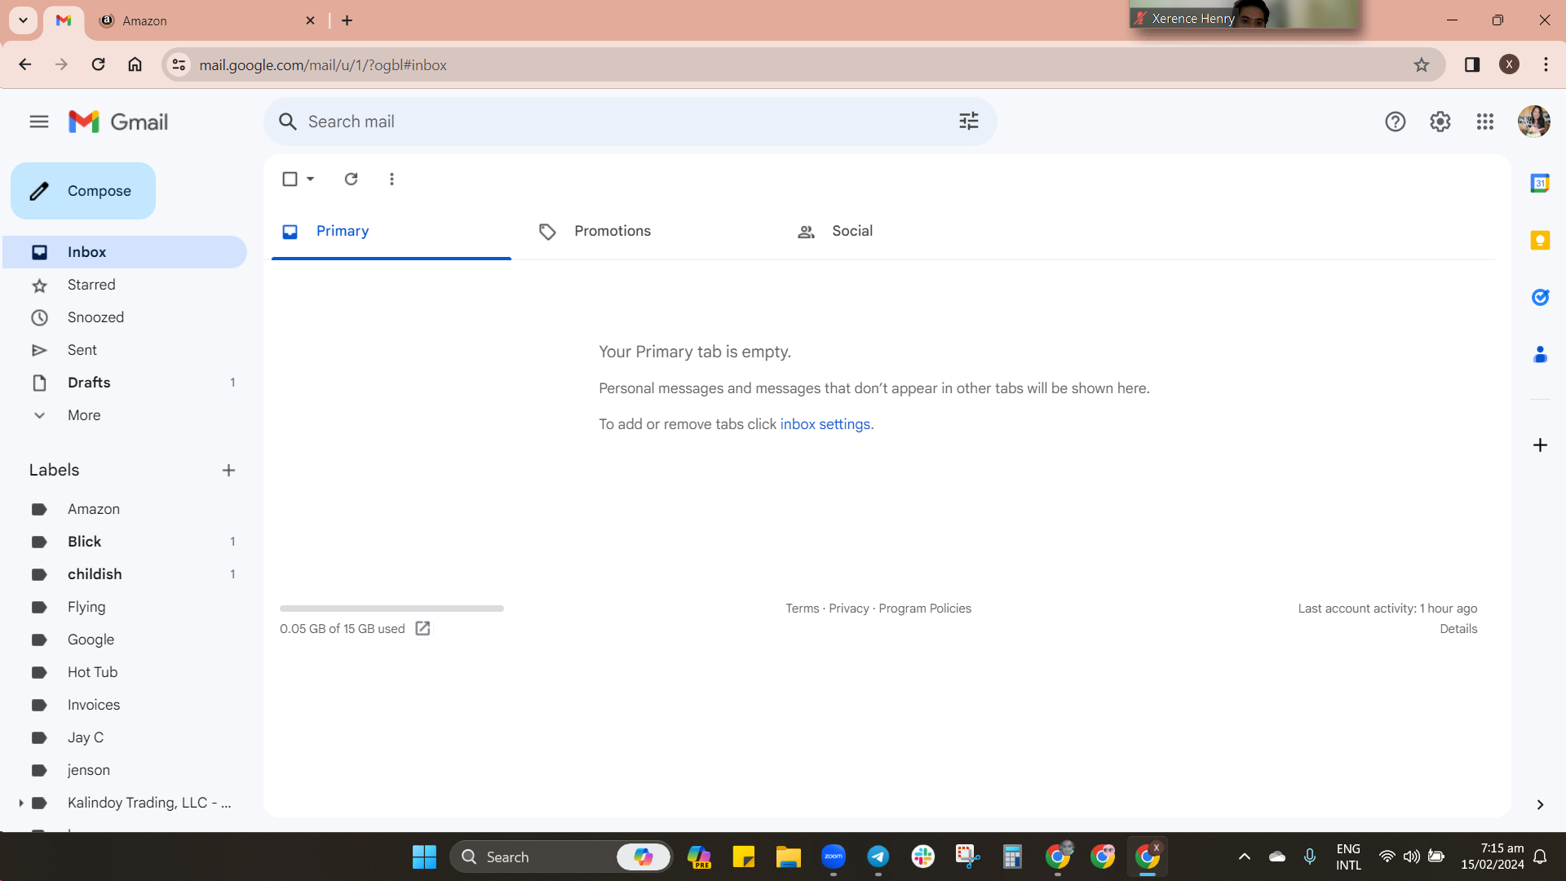Open the Sent folder

tap(124, 350)
